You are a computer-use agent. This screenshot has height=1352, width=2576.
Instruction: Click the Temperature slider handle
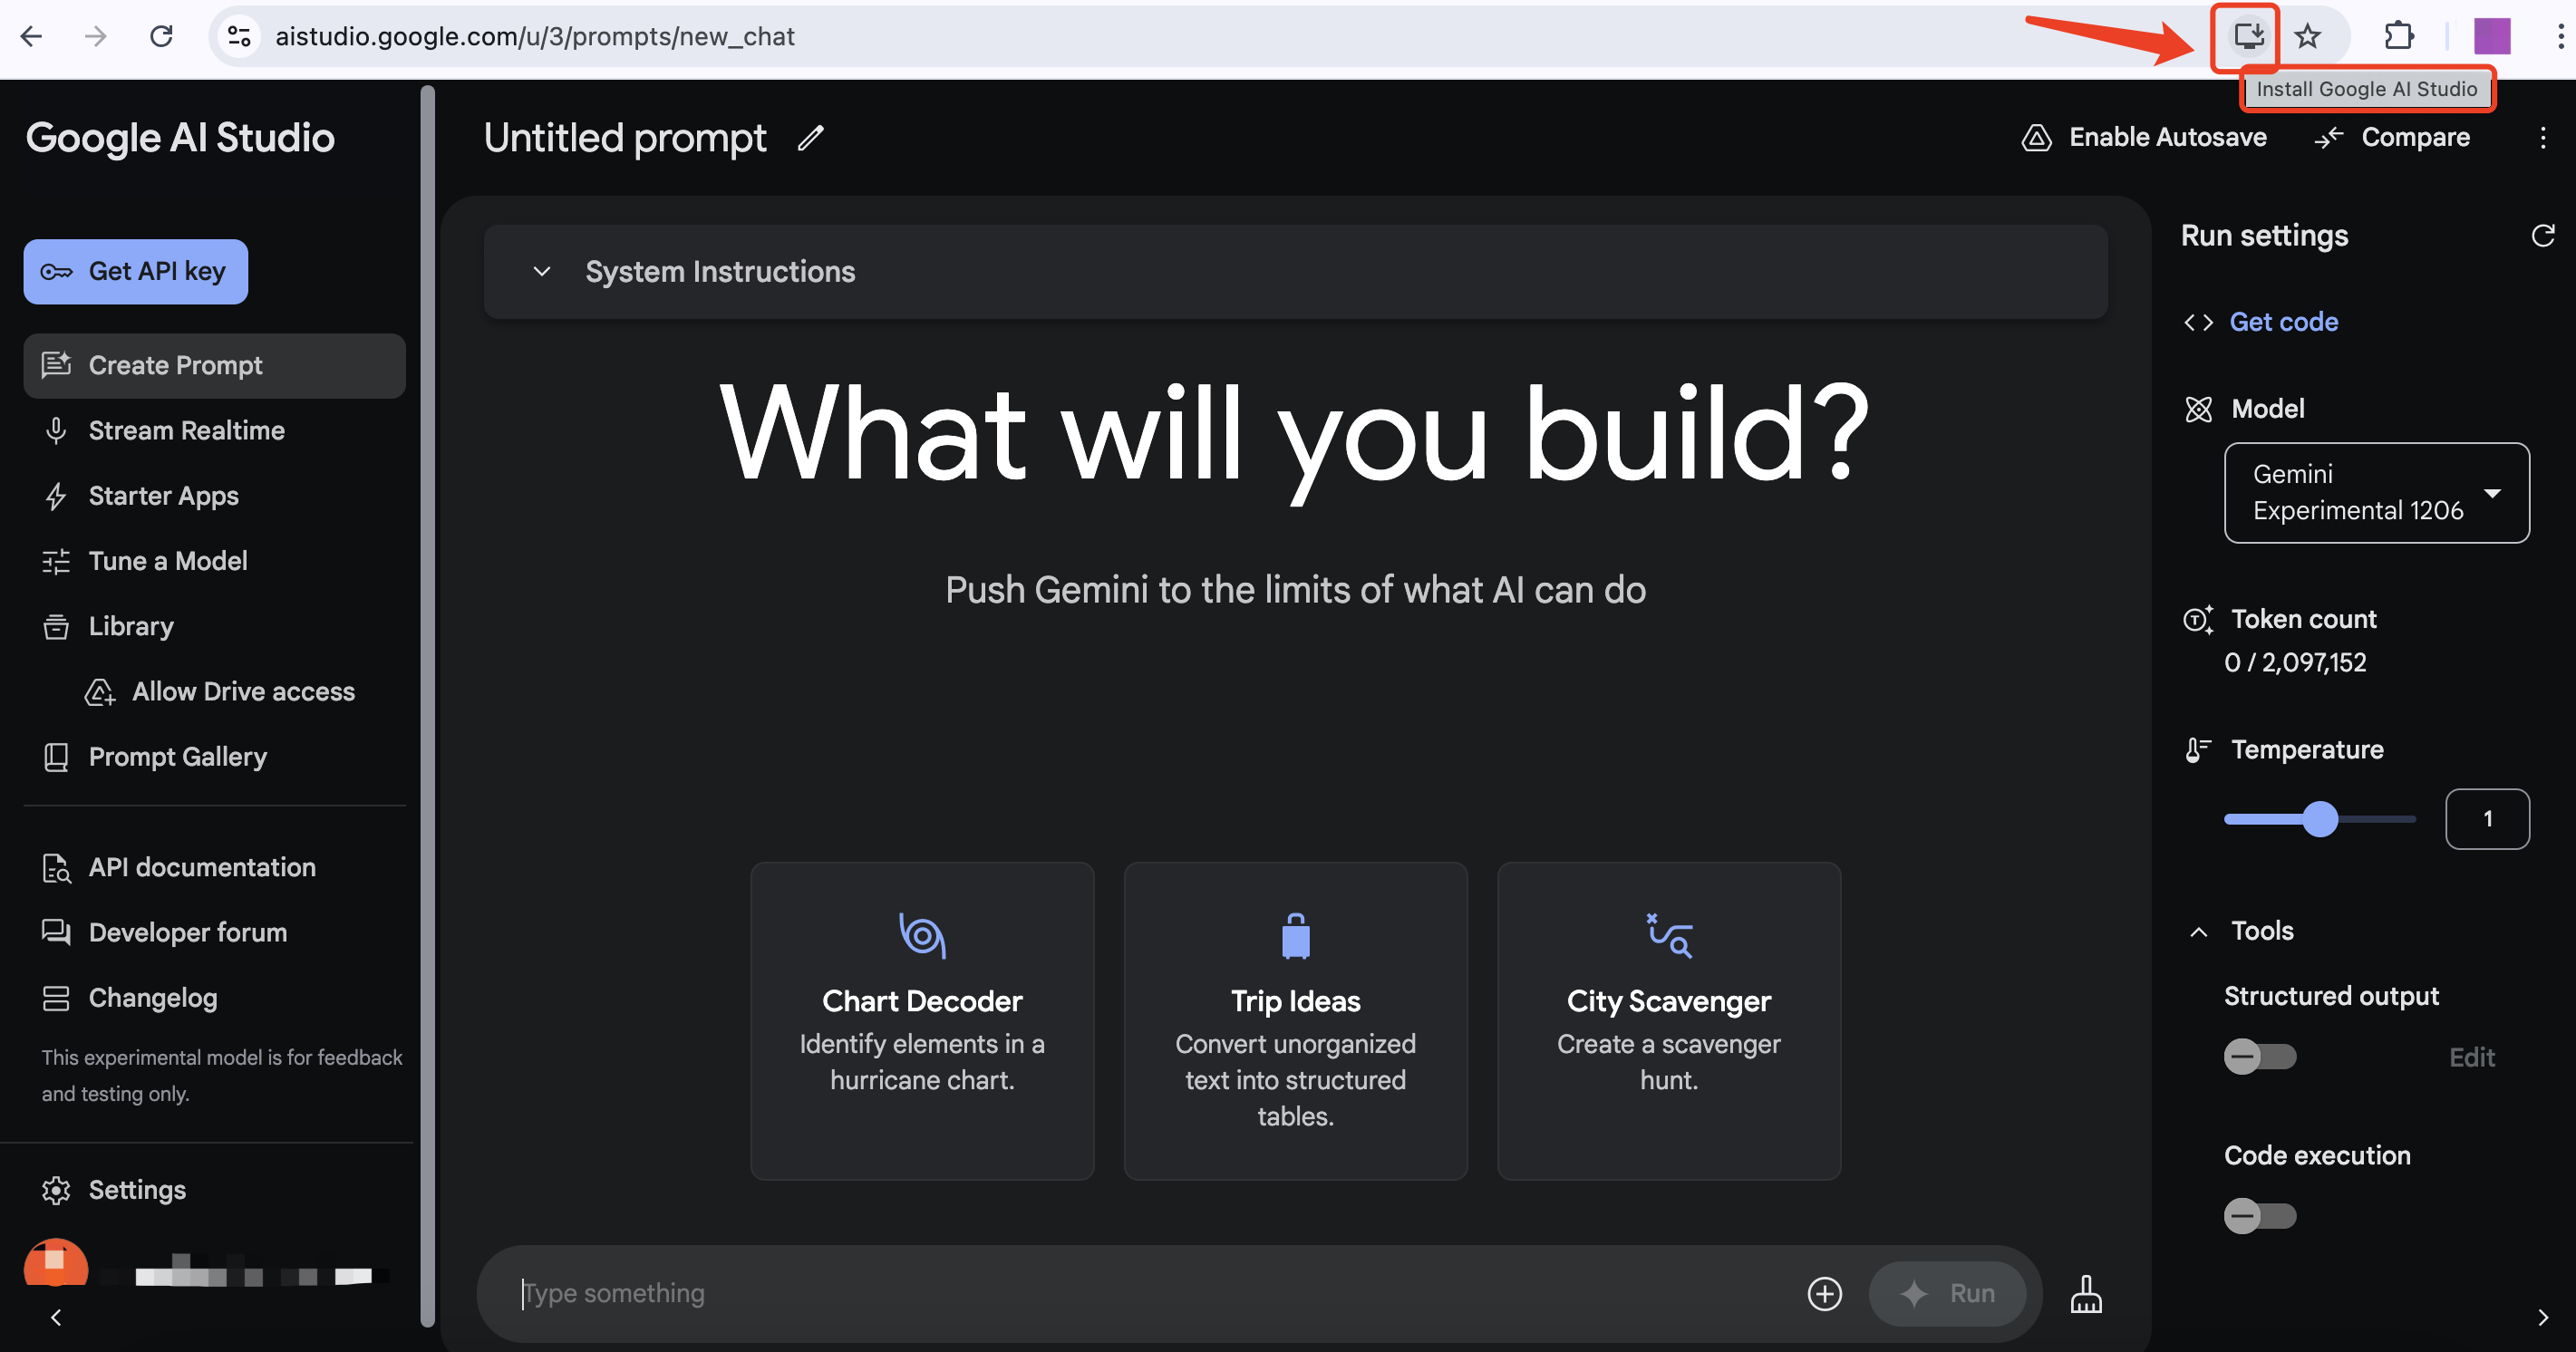pos(2319,819)
